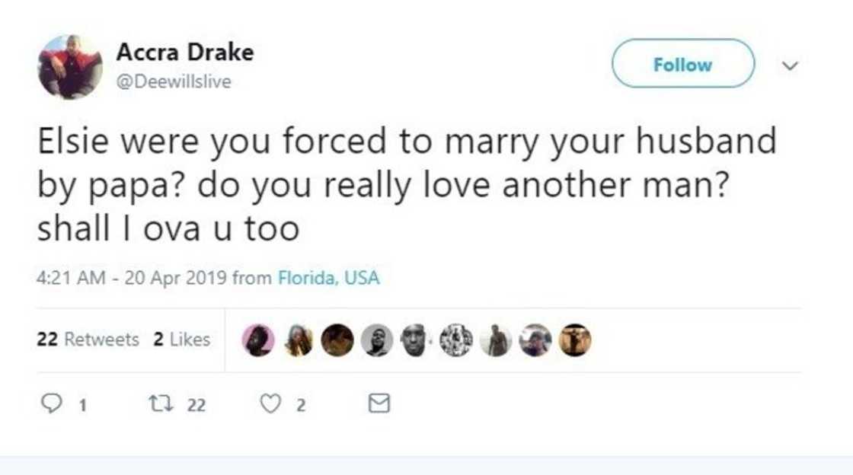Click the last golden-brown avatar in the row
This screenshot has height=475, width=853.
[x=575, y=340]
